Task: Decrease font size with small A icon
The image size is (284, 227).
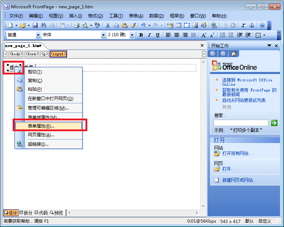Action: pos(212,35)
